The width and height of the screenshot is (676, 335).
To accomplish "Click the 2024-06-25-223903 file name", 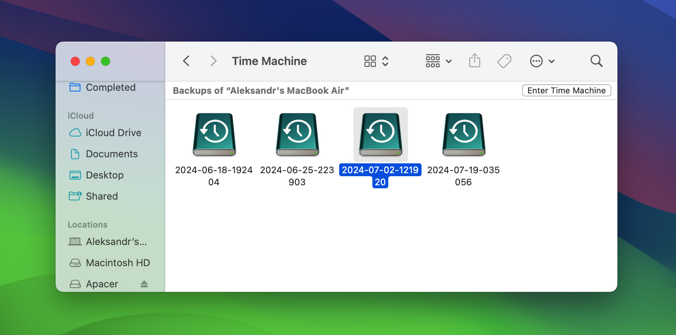I will (x=297, y=176).
